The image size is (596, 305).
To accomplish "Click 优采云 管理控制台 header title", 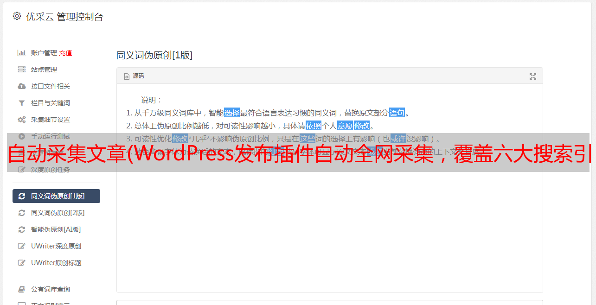I will tap(64, 17).
